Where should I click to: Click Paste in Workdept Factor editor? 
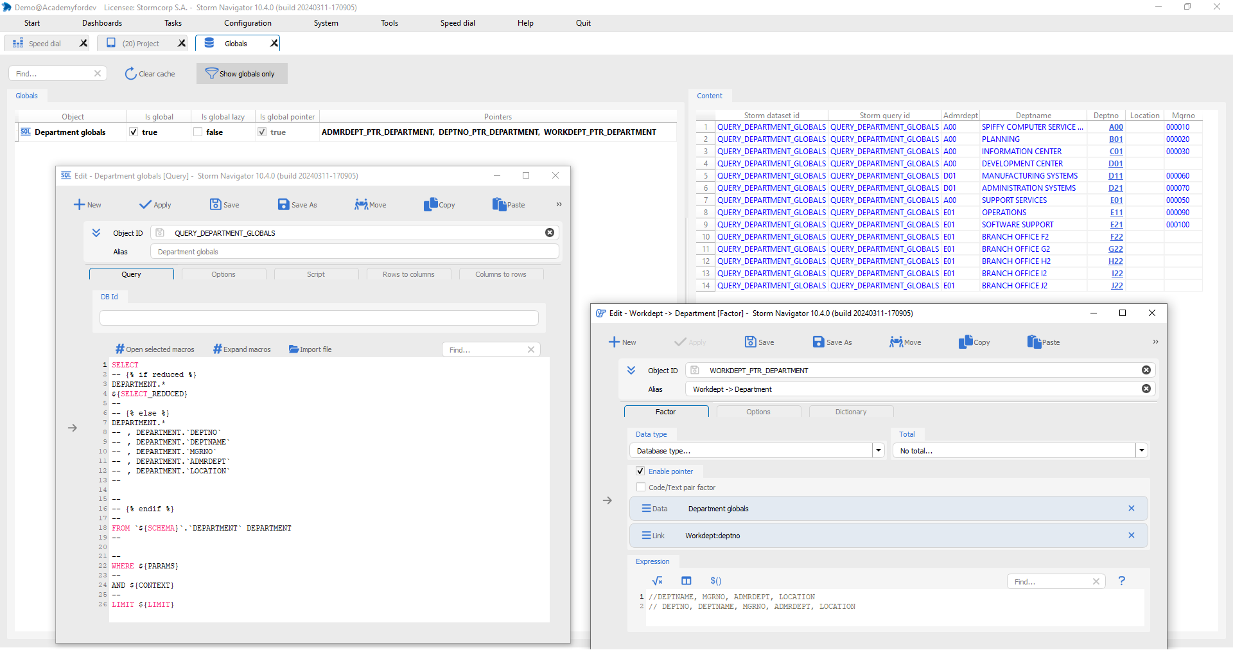pyautogui.click(x=1044, y=342)
